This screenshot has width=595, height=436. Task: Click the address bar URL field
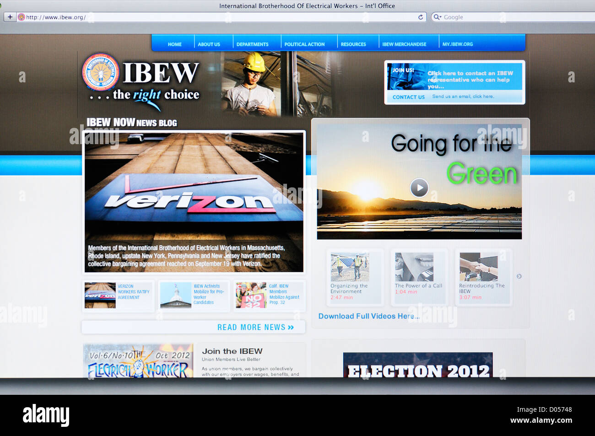tap(221, 17)
